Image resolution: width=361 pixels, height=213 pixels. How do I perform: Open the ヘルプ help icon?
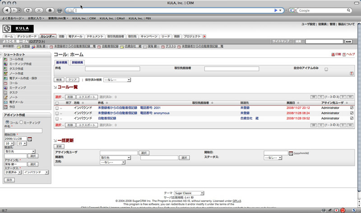(344, 54)
